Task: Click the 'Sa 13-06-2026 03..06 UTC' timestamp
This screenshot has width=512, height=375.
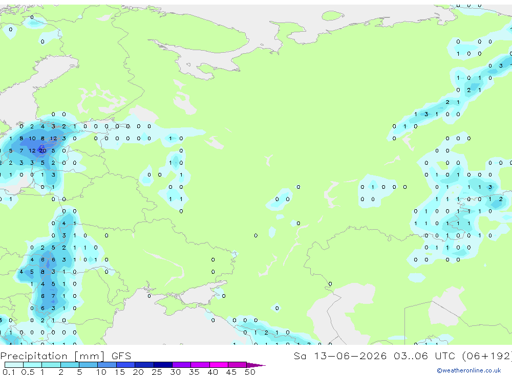Action: click(375, 356)
